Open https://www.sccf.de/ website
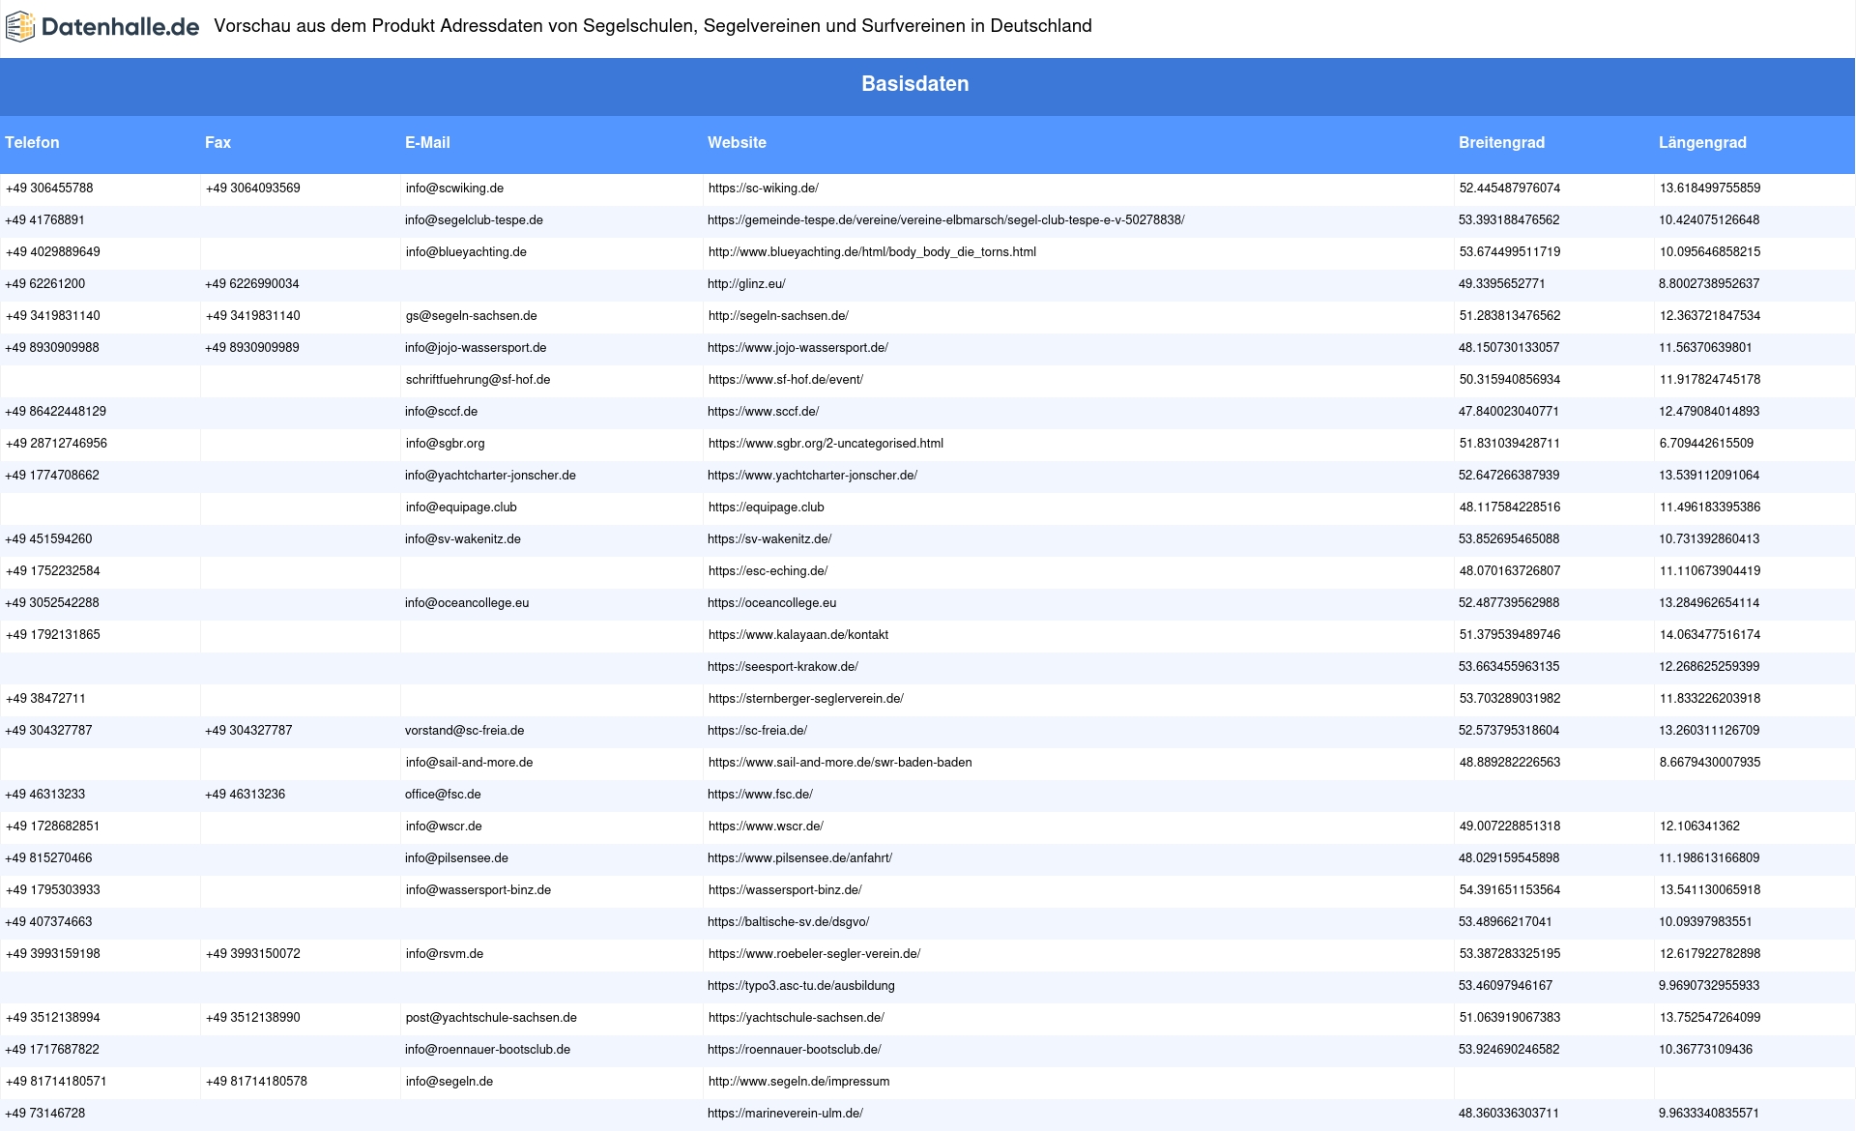Screen dimensions: 1856x1131 [763, 412]
